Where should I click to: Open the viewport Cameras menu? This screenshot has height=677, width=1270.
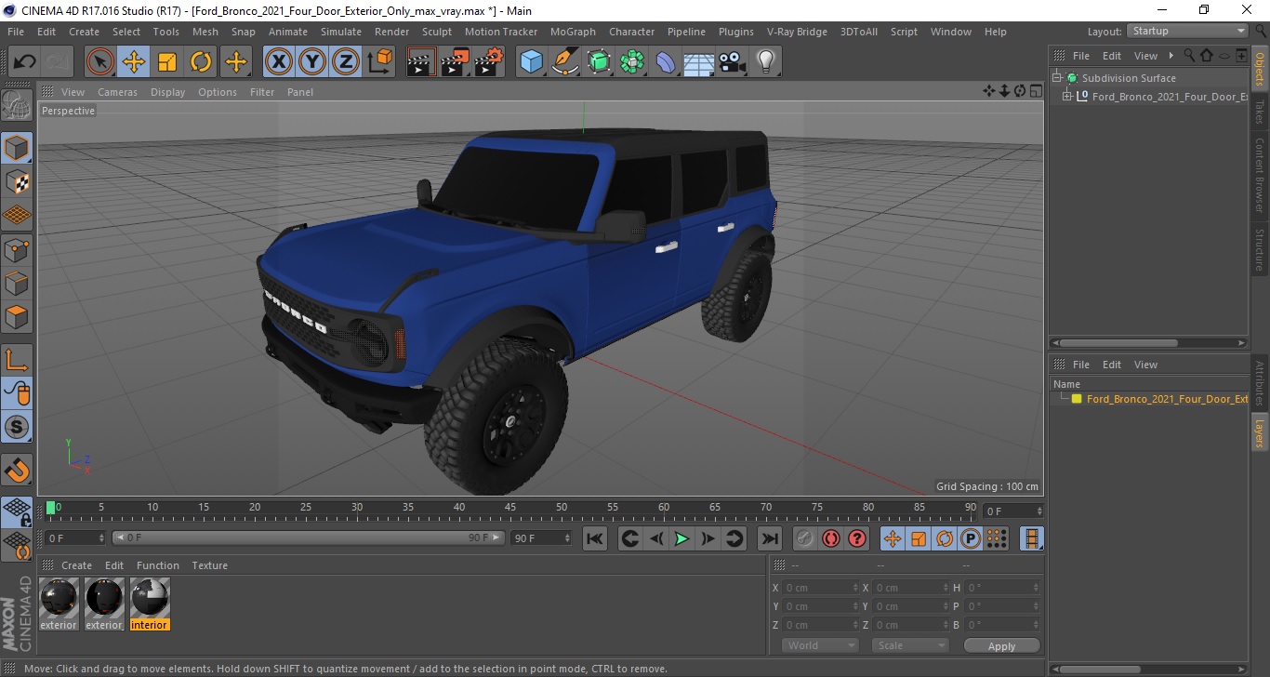[117, 92]
